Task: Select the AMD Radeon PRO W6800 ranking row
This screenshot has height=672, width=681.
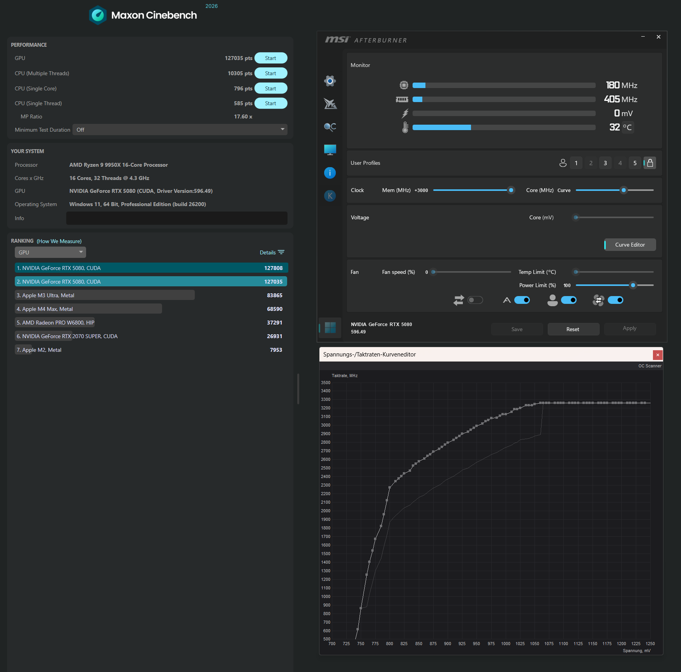Action: pos(151,323)
